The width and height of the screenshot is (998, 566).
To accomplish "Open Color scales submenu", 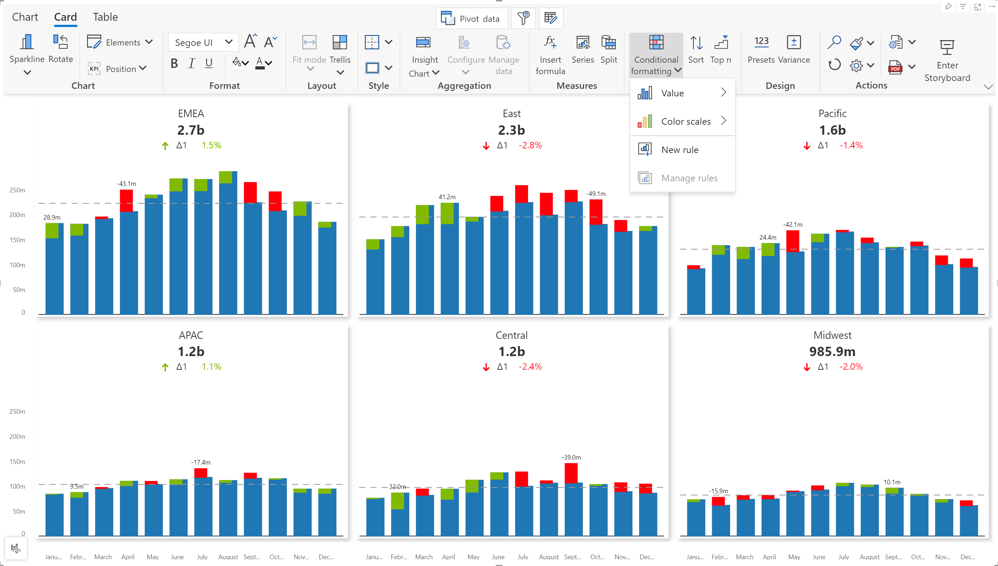I will pyautogui.click(x=686, y=121).
